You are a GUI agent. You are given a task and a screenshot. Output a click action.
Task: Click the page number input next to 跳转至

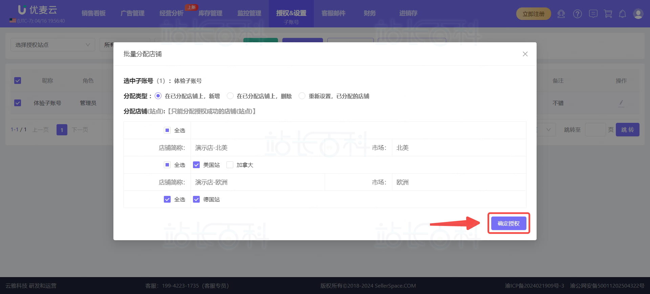pyautogui.click(x=595, y=130)
